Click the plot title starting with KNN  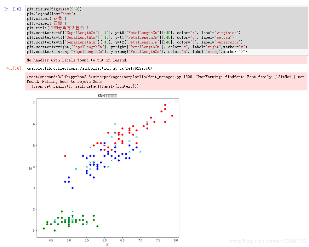point(107,95)
